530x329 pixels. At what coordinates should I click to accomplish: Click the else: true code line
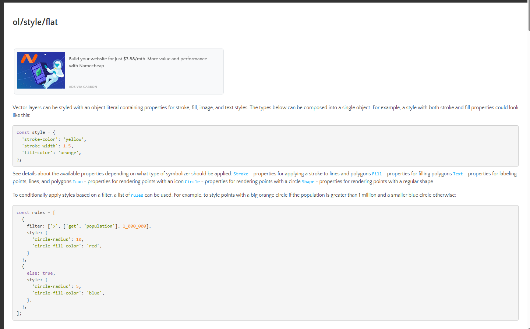point(41,273)
